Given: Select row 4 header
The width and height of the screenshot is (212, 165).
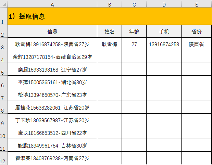Looking at the screenshot, I should 3,56.
